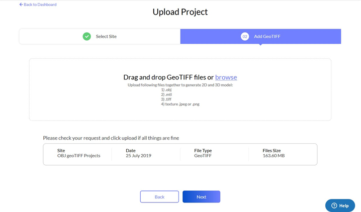Screen dimensions: 361x212
Task: Click the 'Please check your request' instruction text
Action: [x=111, y=138]
